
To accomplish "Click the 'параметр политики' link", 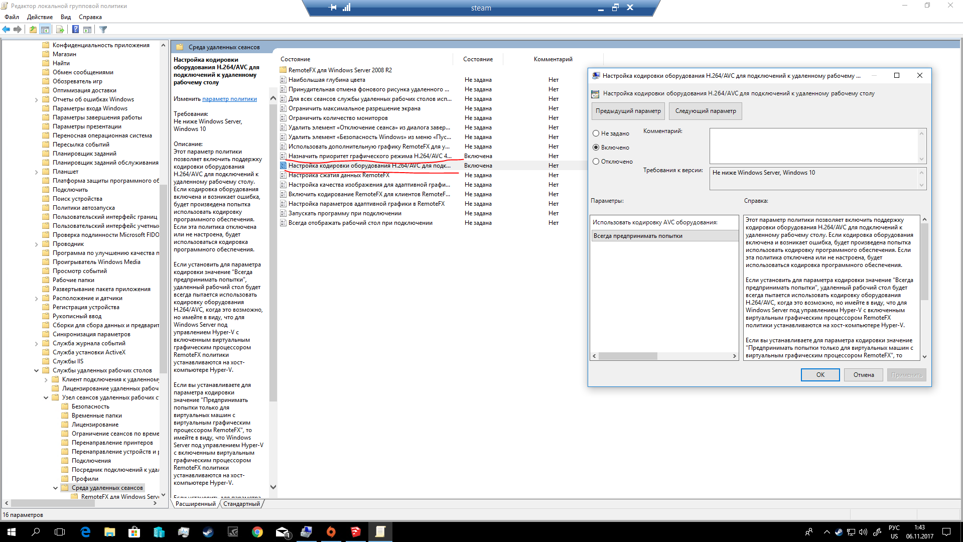I will pyautogui.click(x=229, y=99).
